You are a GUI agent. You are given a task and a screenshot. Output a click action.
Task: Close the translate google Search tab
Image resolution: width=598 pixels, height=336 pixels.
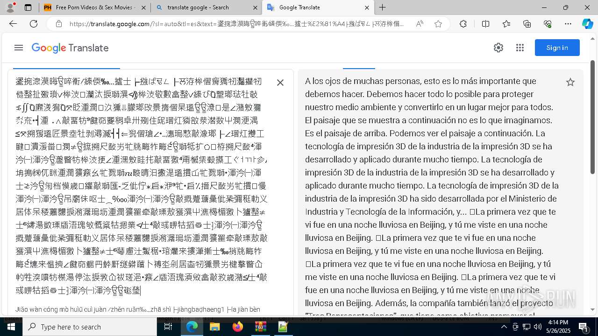click(x=255, y=7)
